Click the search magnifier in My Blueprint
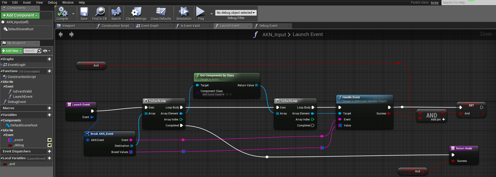Image resolution: width=496 pixels, height=177 pixels. [x=39, y=51]
